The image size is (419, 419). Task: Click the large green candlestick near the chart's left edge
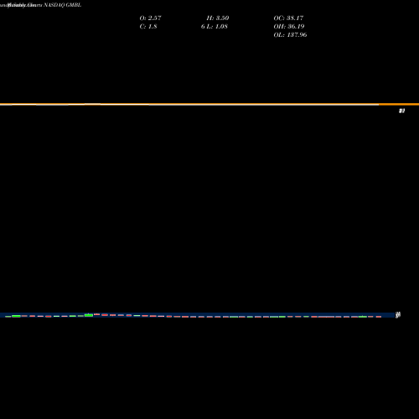pos(16,316)
